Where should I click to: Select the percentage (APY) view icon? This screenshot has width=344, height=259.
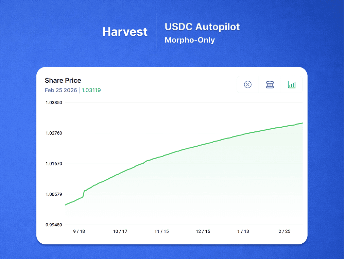(x=248, y=84)
